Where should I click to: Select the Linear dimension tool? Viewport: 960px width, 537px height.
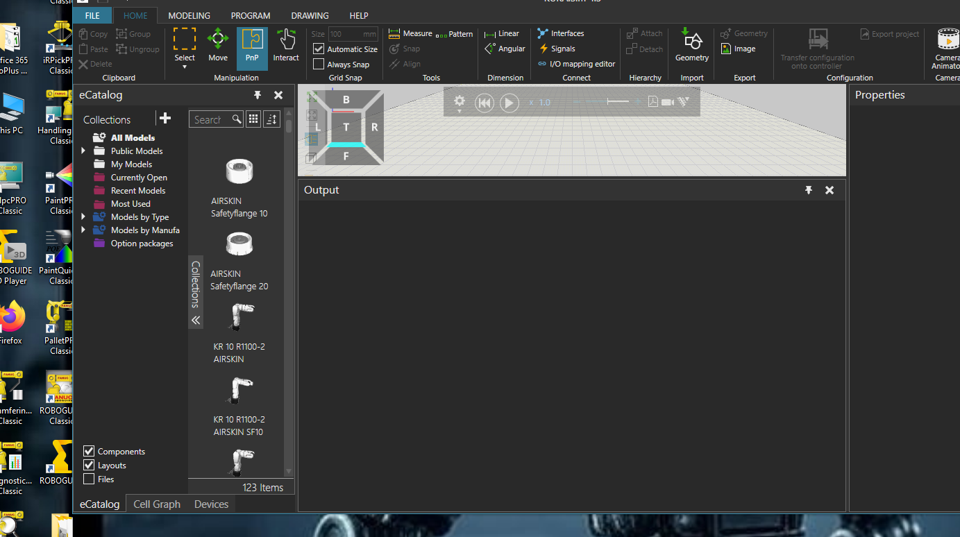(502, 33)
